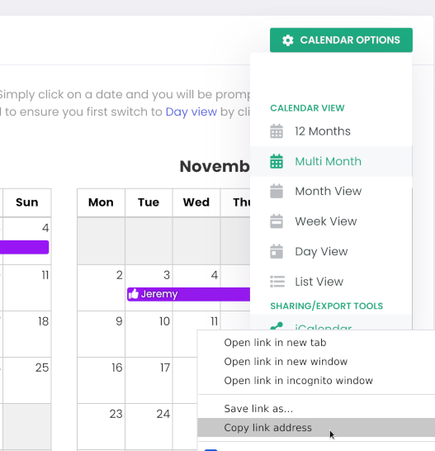The height and width of the screenshot is (451, 435).
Task: Click the Month View calendar icon
Action: [277, 192]
